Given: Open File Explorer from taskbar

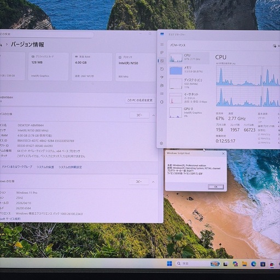Looking at the screenshot, I should (244, 264).
